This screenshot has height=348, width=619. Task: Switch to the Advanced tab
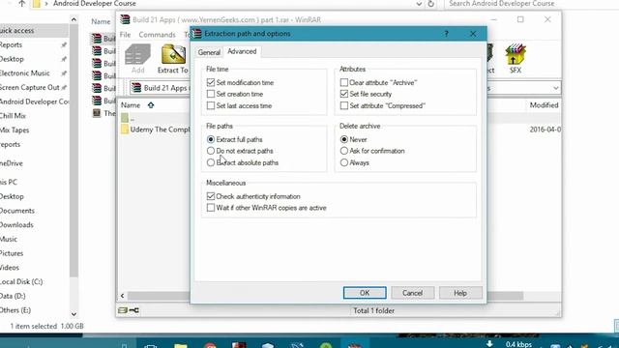tap(242, 51)
